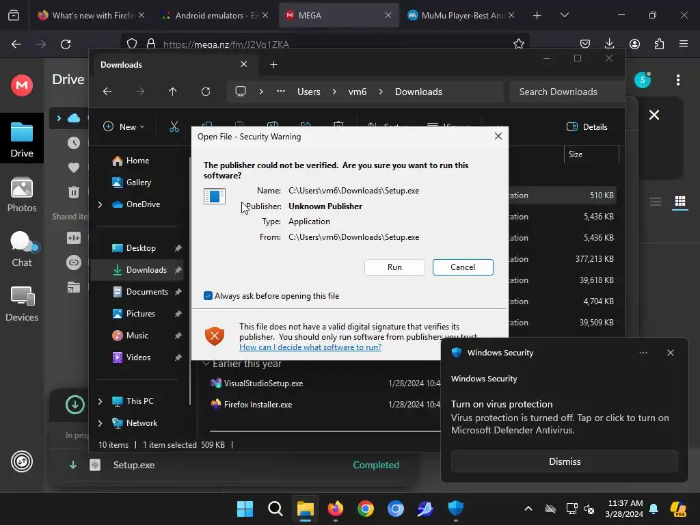Show hidden system tray icons

(x=528, y=509)
